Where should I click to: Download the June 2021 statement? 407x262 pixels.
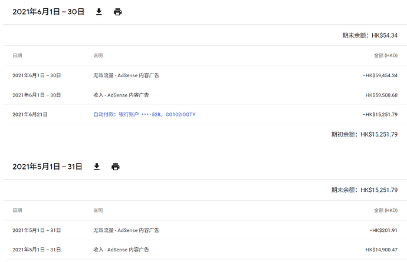click(x=99, y=12)
